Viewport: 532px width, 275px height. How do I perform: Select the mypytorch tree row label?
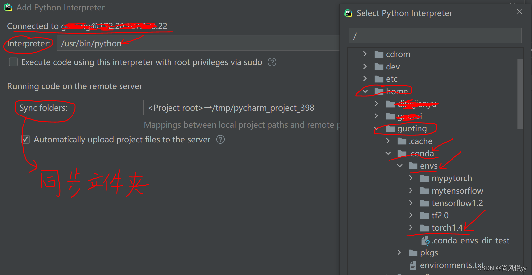[452, 178]
